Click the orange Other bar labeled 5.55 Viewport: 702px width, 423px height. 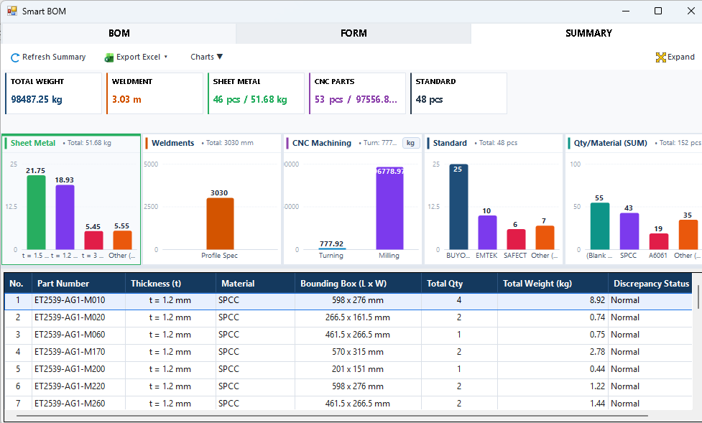coord(122,240)
